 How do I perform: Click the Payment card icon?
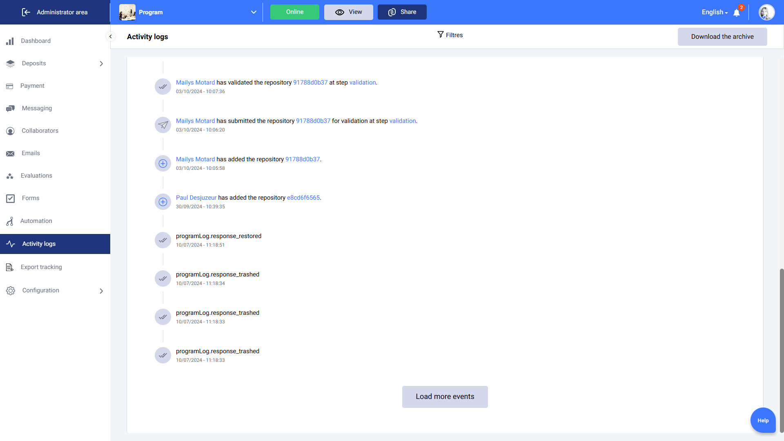[10, 86]
